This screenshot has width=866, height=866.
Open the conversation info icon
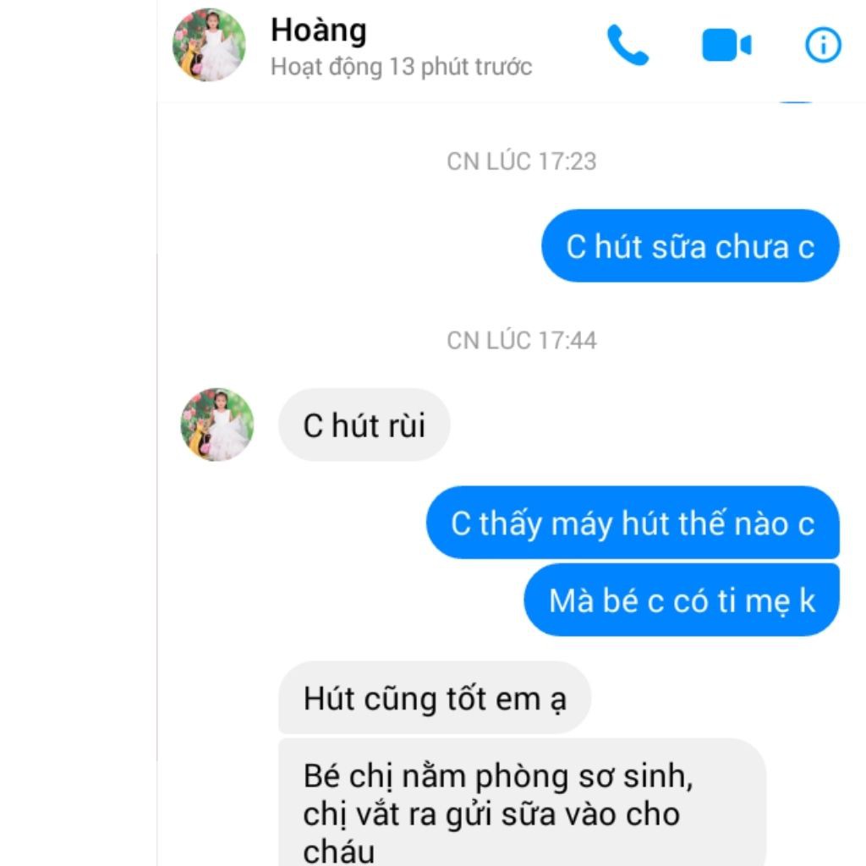point(823,45)
